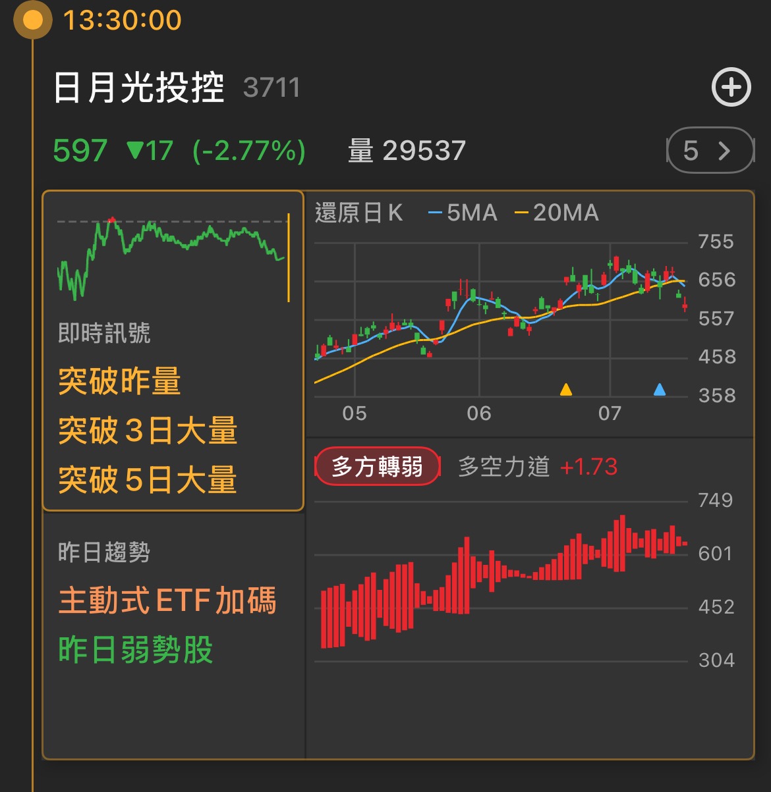Click the 05 month axis label

click(x=355, y=413)
